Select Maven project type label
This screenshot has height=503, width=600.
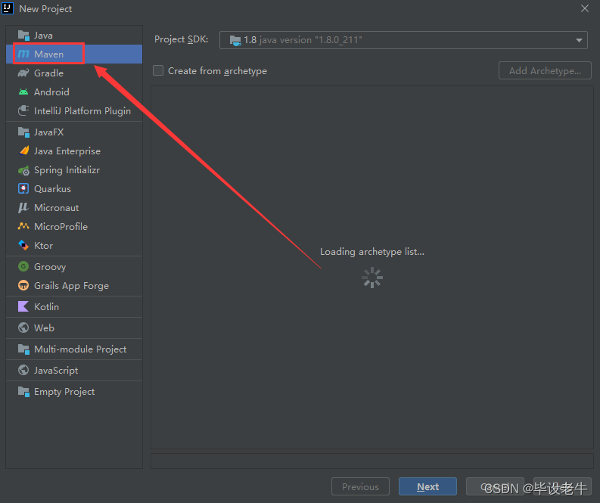(48, 54)
